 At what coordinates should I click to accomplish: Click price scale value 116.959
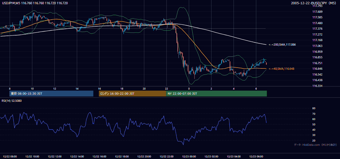[x=317, y=52]
